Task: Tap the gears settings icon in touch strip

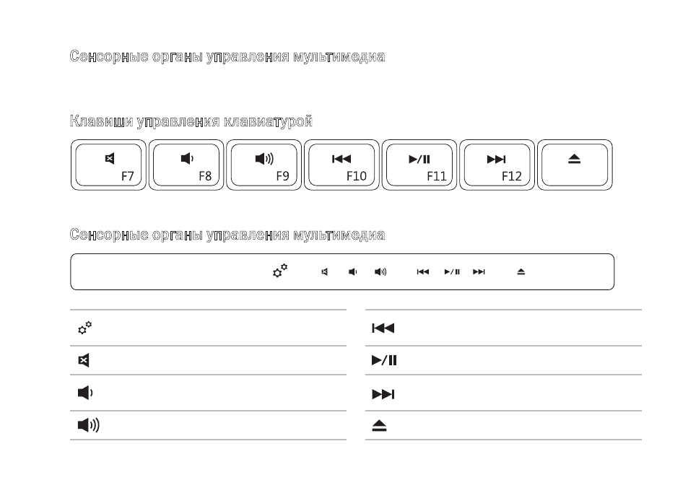Action: pyautogui.click(x=280, y=271)
